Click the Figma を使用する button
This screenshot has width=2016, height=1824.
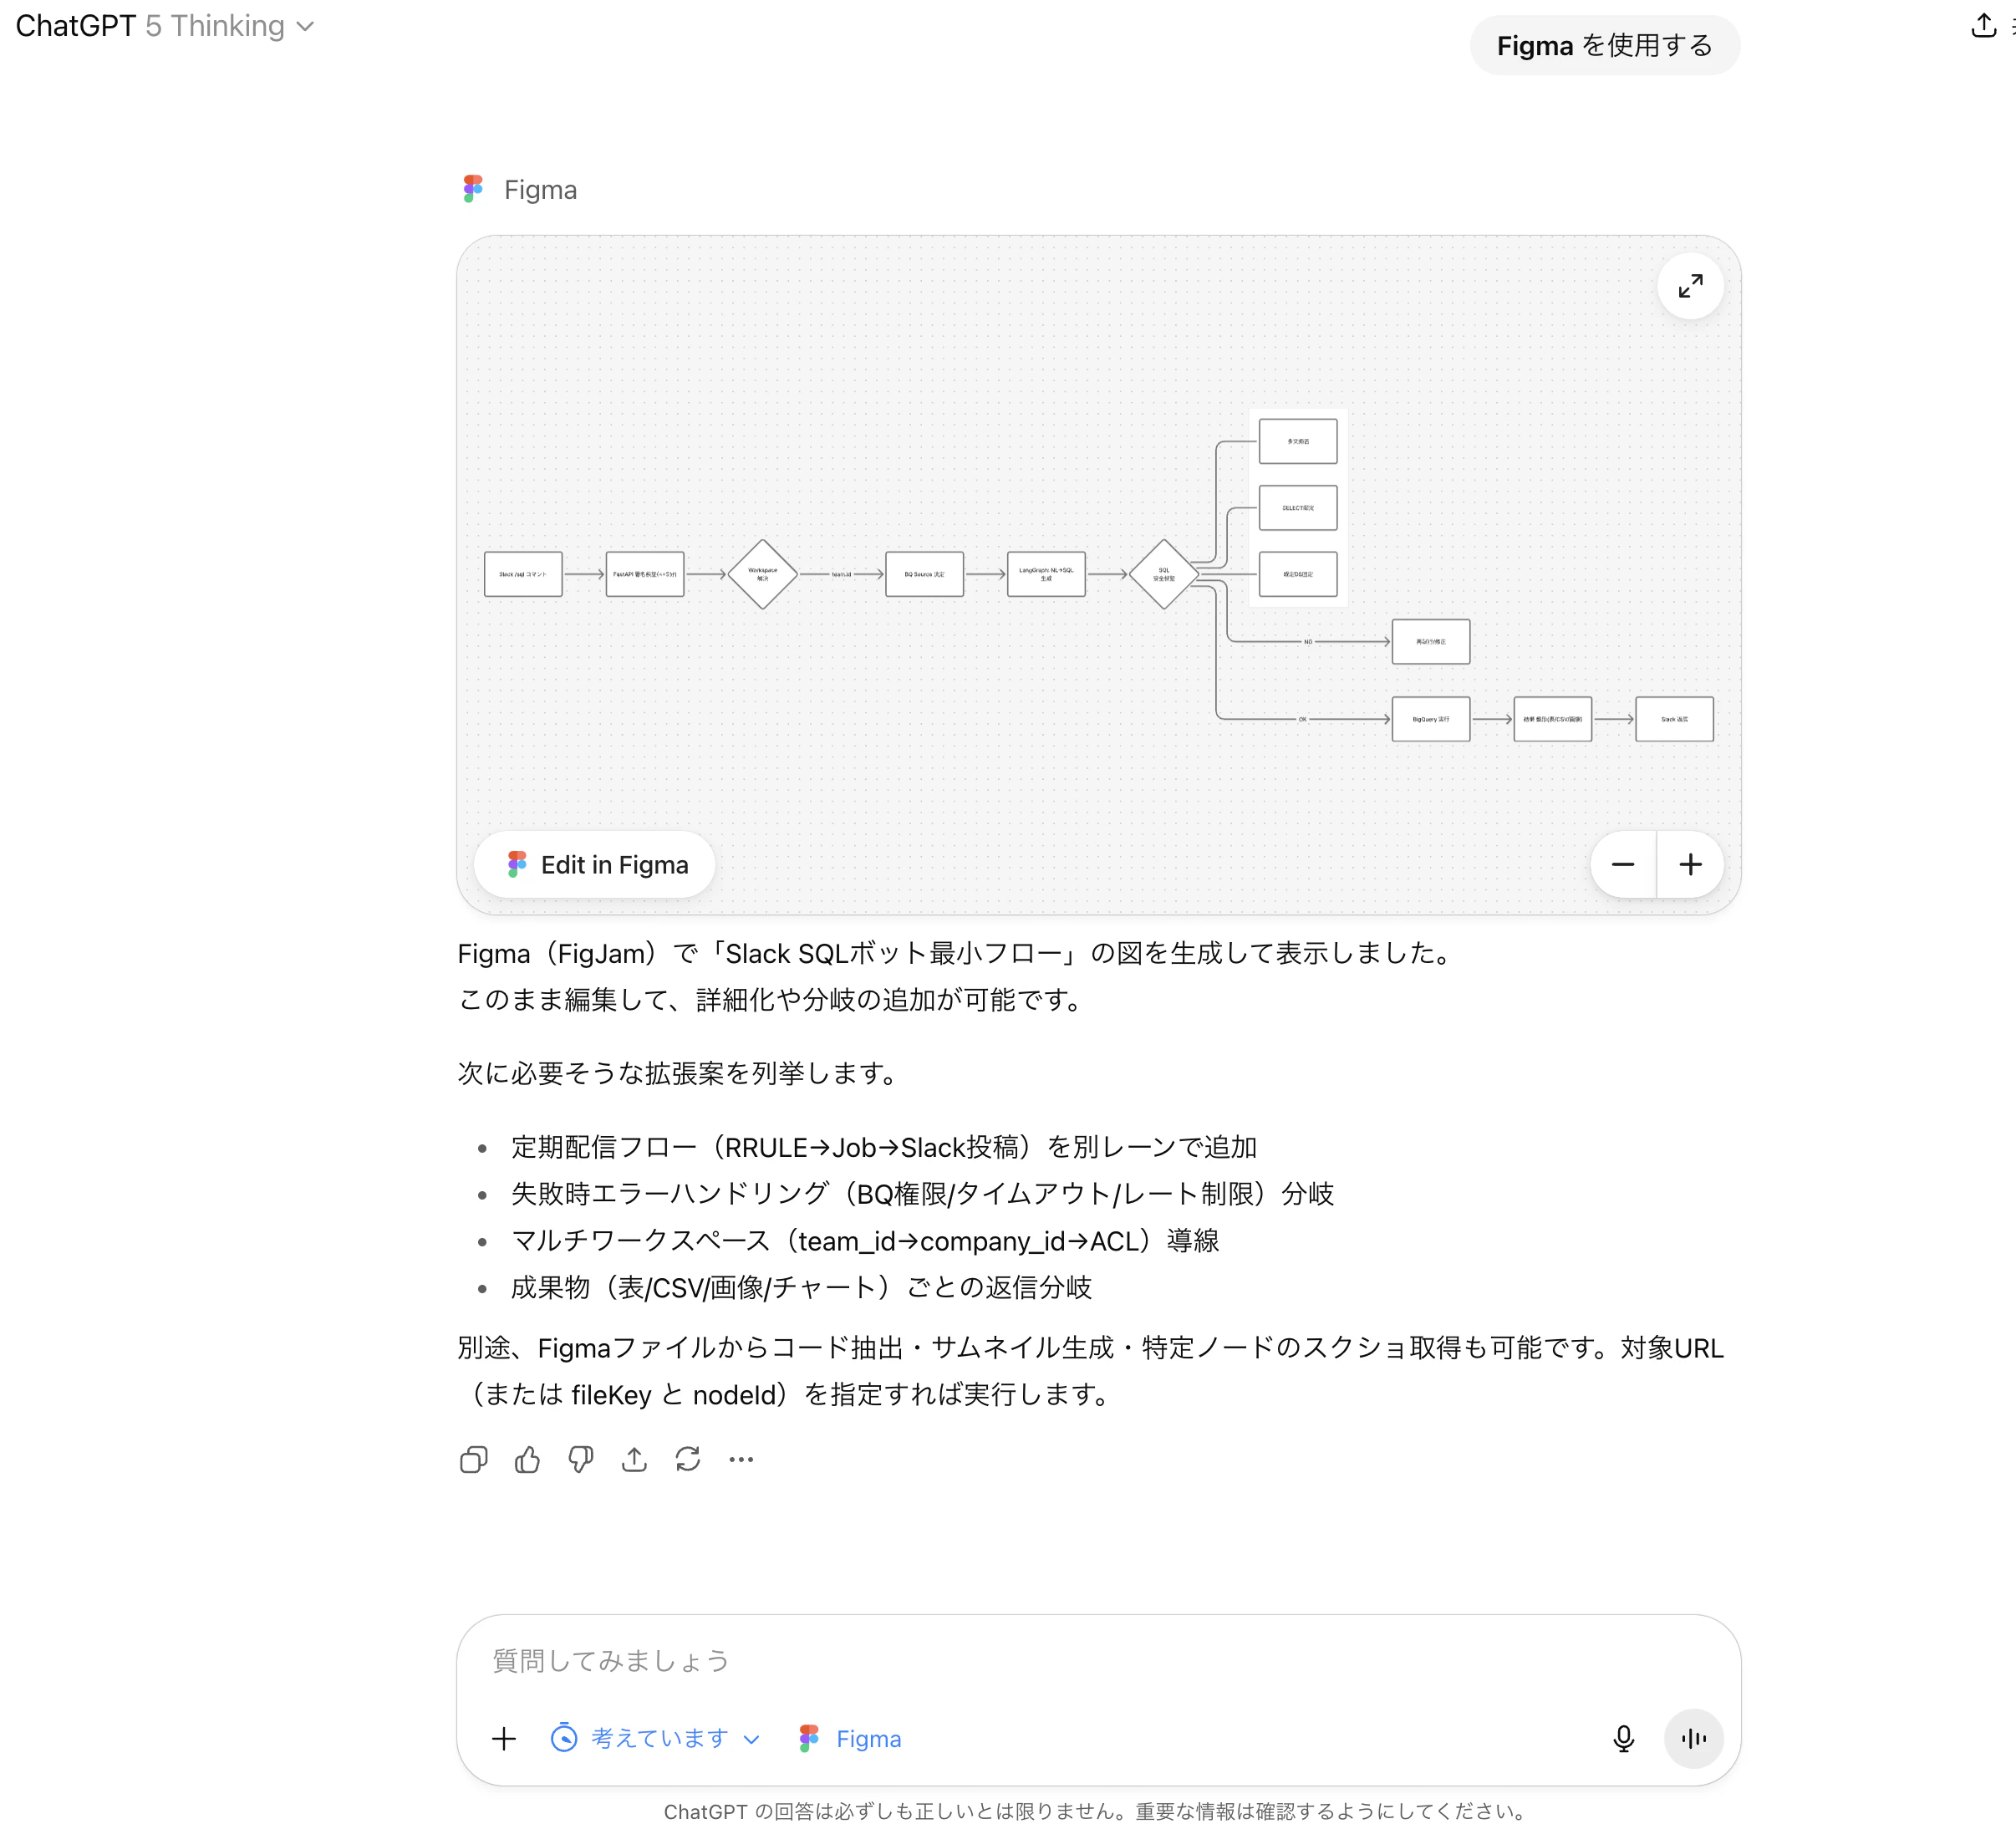point(1604,45)
